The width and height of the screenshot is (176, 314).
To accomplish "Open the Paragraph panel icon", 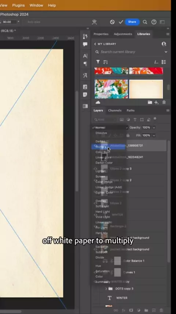I will (85, 64).
